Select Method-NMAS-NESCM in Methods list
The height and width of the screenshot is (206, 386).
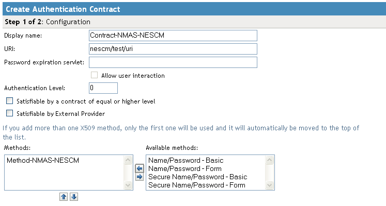point(39,161)
